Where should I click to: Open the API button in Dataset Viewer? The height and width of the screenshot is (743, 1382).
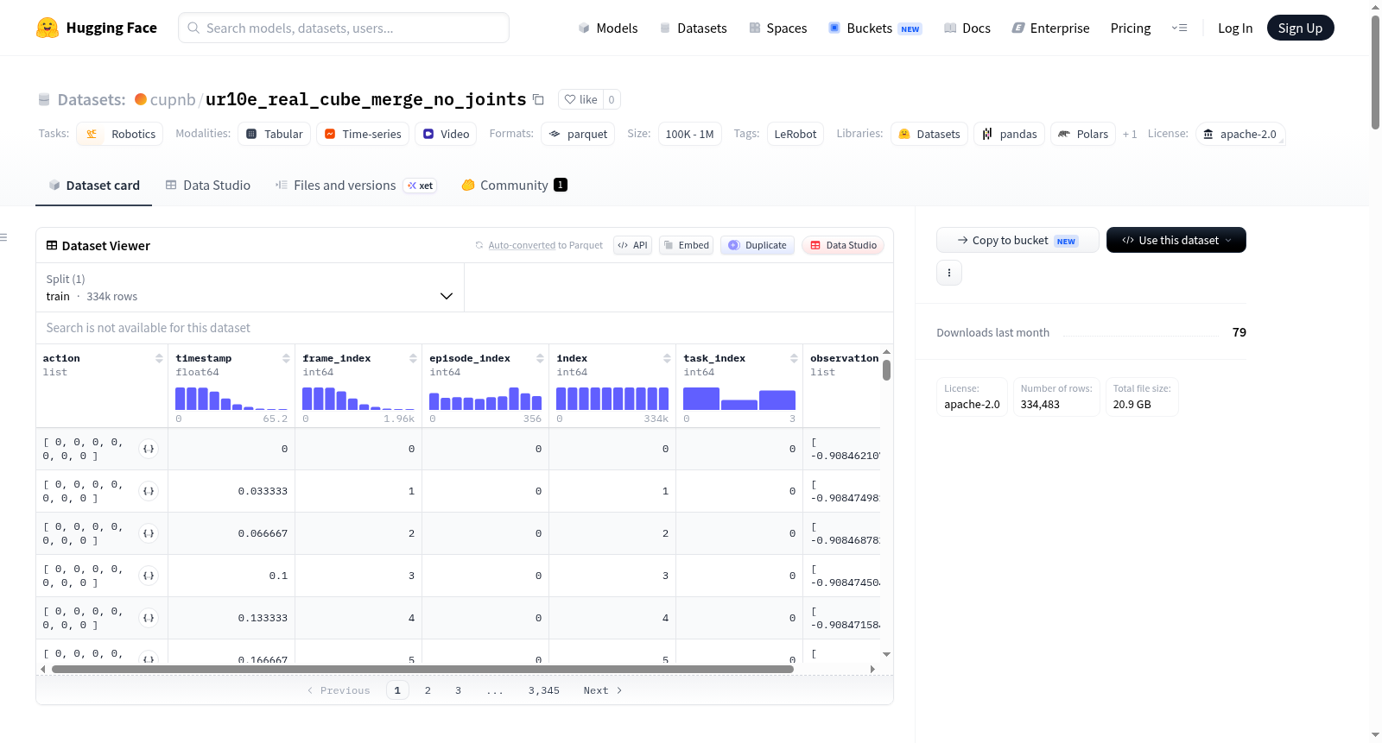coord(632,245)
